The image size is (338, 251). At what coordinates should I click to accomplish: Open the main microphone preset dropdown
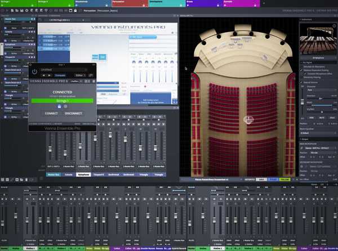point(320,148)
